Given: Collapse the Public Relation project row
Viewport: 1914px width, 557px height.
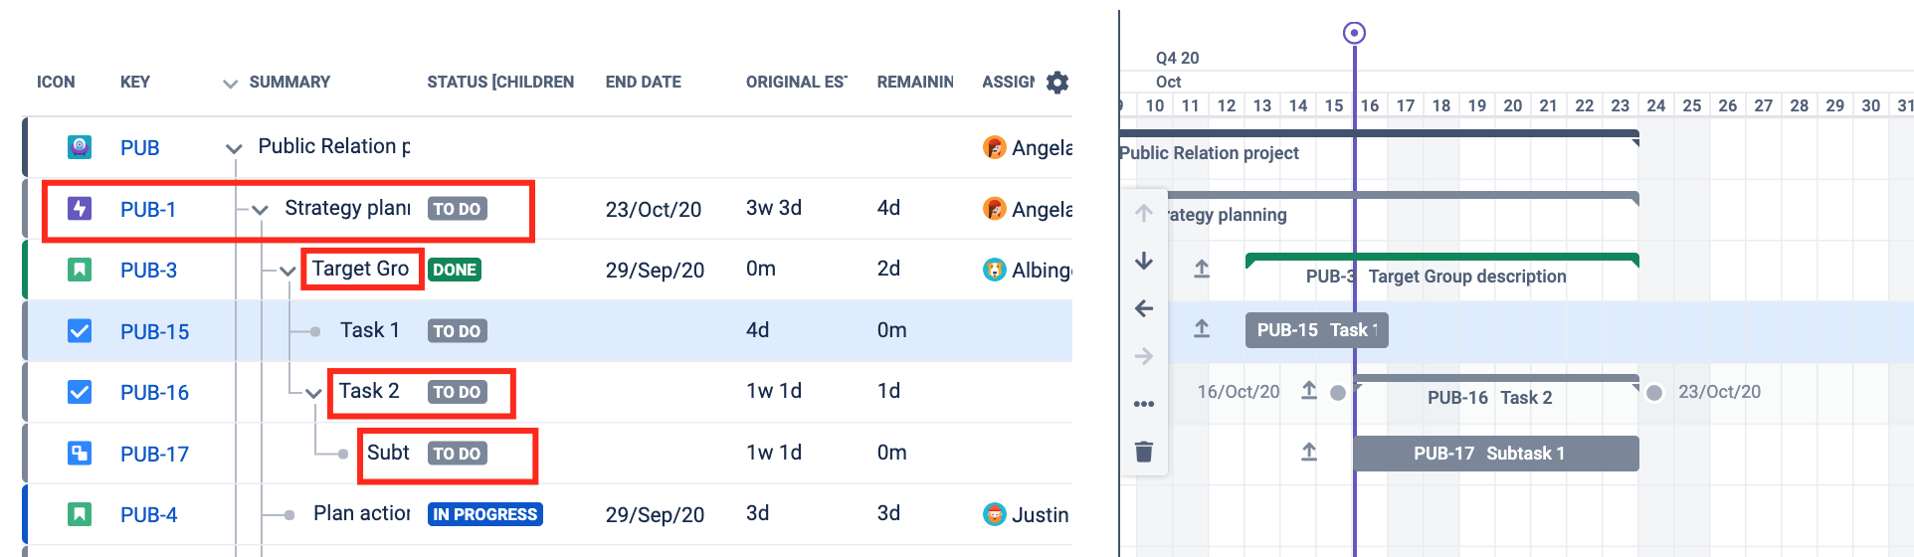Looking at the screenshot, I should pyautogui.click(x=234, y=149).
